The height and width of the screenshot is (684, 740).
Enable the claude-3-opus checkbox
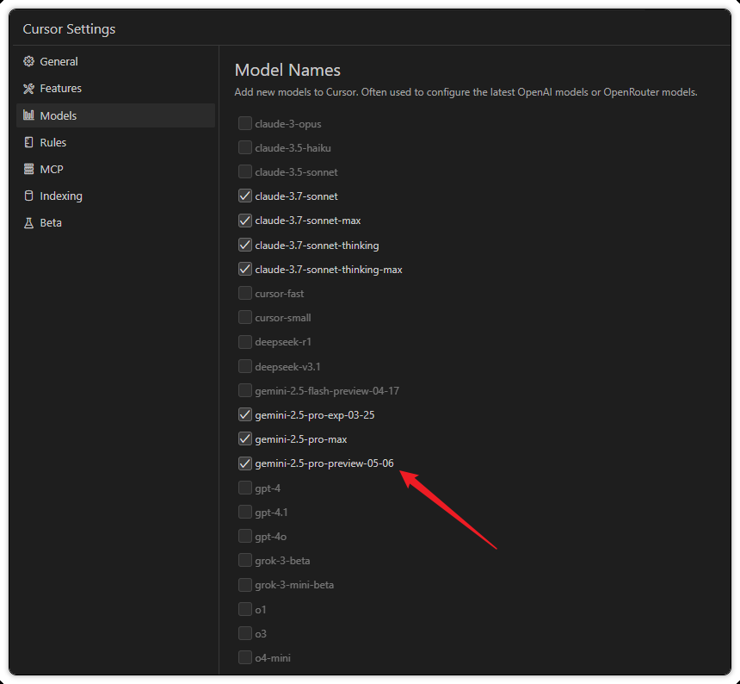(245, 123)
